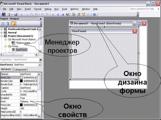Click the Paste clipboard icon
The image size is (161, 120).
(31, 14)
